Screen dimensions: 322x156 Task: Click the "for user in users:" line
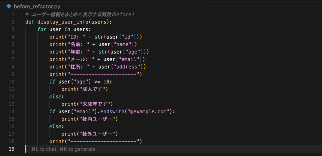64,30
